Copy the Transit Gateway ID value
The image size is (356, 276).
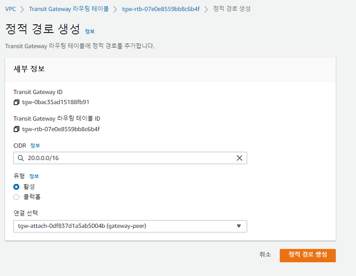[17, 102]
